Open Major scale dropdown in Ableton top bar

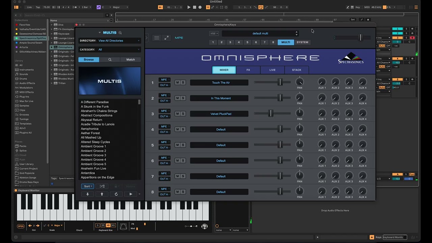click(x=120, y=7)
